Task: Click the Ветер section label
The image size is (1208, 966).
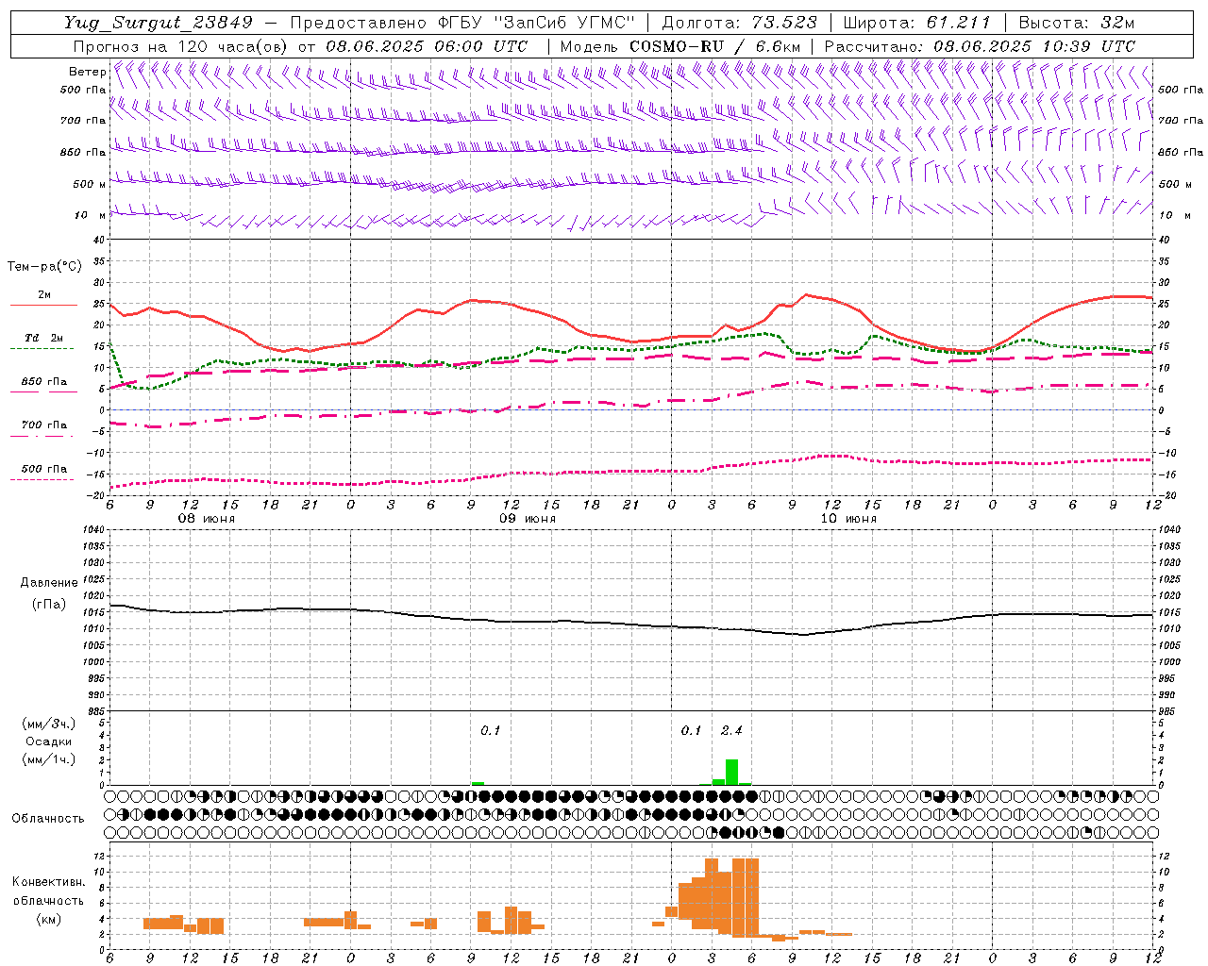Action: (87, 72)
